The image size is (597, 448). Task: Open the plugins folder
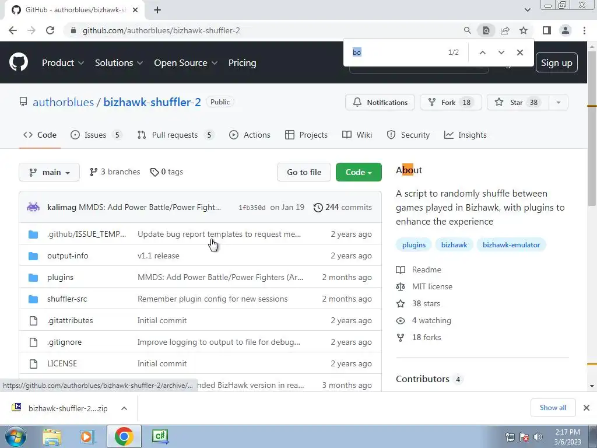(60, 277)
